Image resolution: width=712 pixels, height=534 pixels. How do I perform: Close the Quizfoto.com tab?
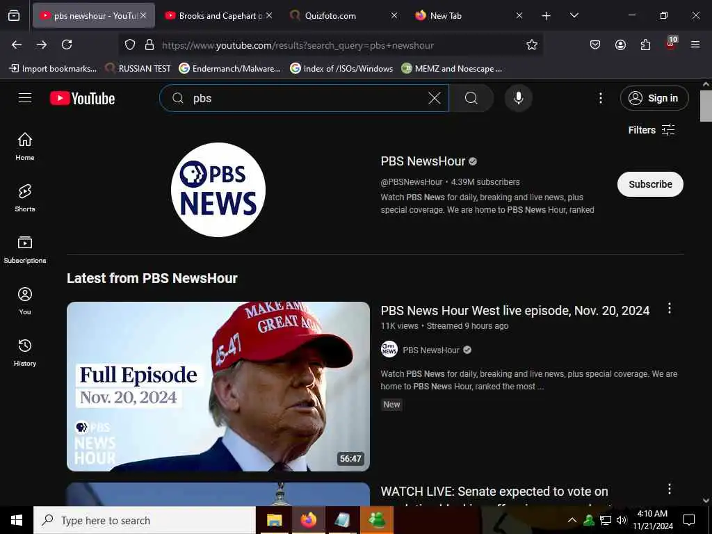(394, 15)
